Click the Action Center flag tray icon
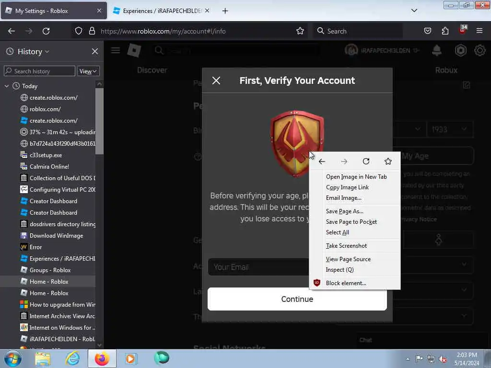This screenshot has height=368, width=491. point(419,358)
